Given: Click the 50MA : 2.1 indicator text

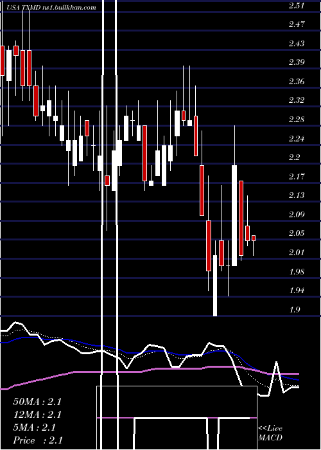Looking at the screenshot, I should 37,402.
